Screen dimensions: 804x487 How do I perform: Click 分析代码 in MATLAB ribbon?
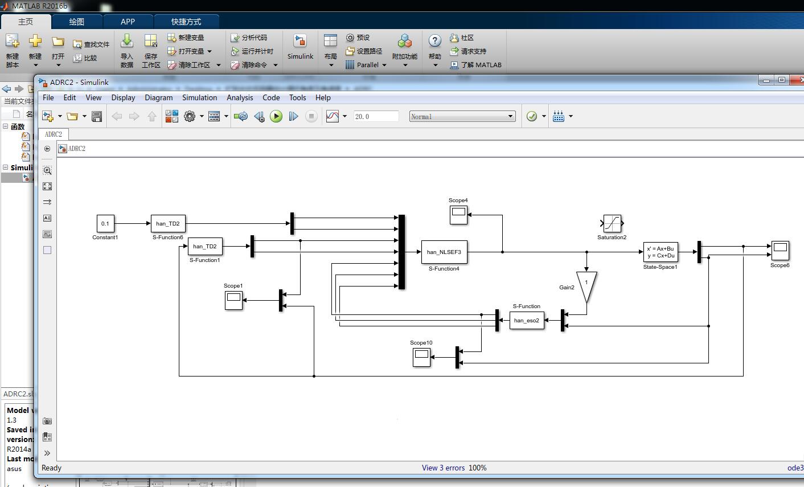pyautogui.click(x=249, y=38)
